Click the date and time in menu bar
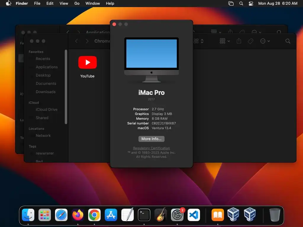The height and width of the screenshot is (227, 303). click(x=278, y=3)
